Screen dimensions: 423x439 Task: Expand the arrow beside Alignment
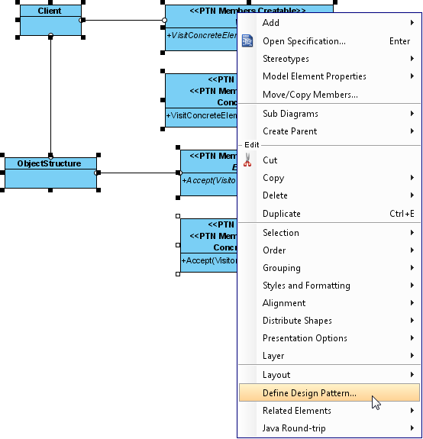pos(412,302)
